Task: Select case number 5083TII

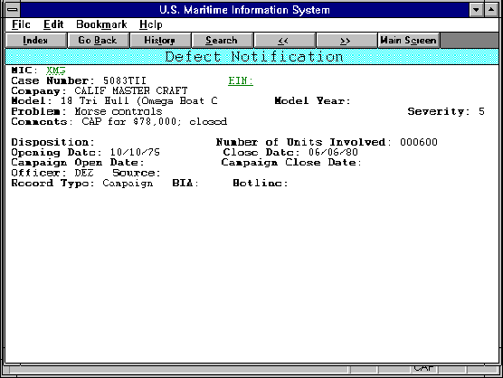Action: pyautogui.click(x=125, y=80)
